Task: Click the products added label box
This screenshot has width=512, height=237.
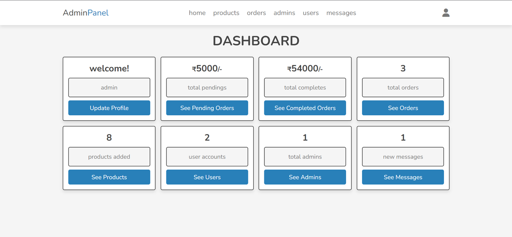Action: pyautogui.click(x=109, y=157)
